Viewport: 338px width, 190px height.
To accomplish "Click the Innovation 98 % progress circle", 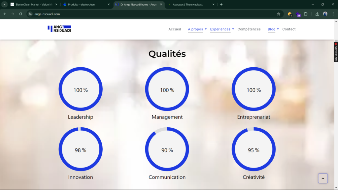I will point(81,149).
